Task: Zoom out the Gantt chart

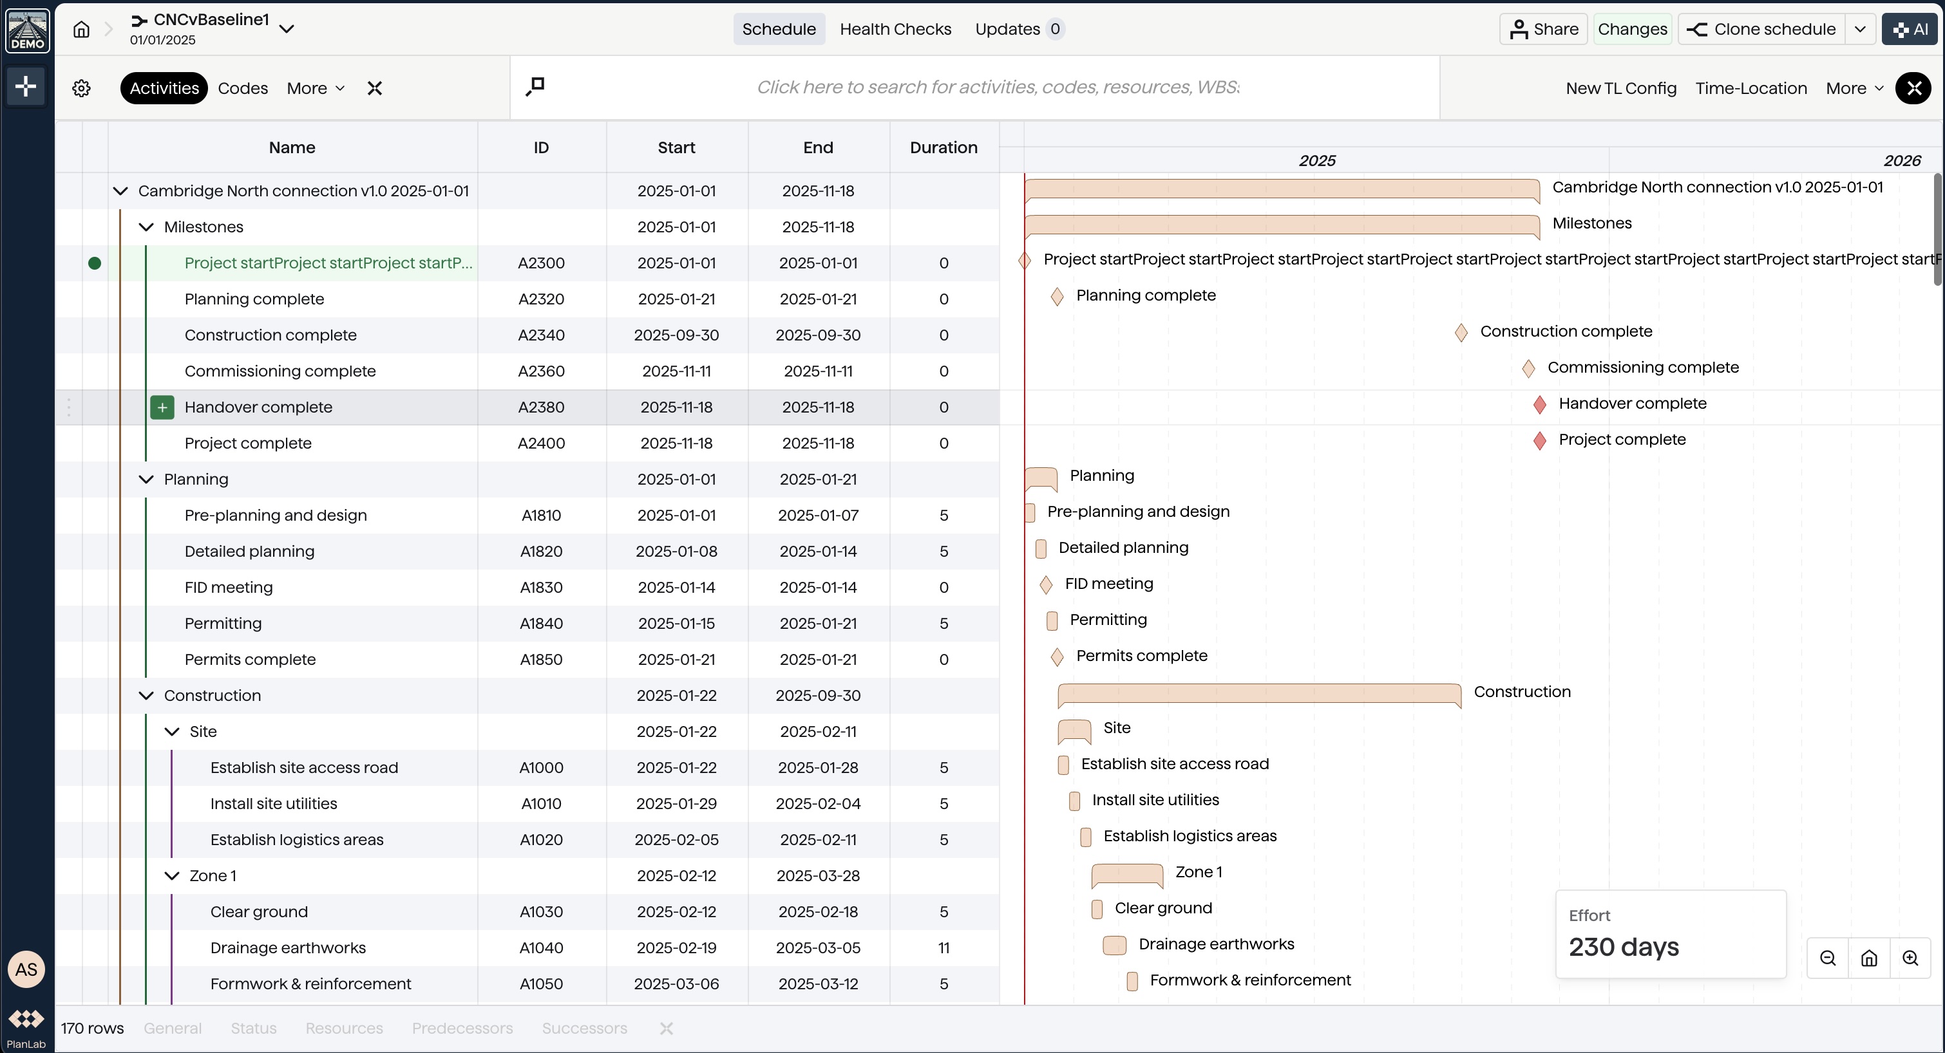Action: (x=1827, y=958)
